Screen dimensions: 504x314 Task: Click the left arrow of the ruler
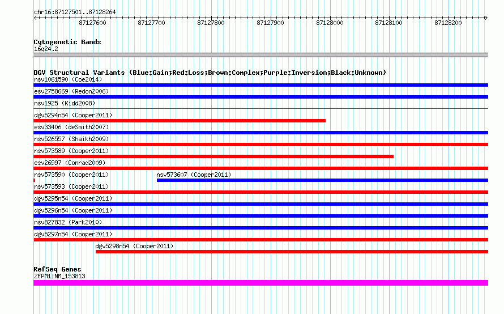(35, 18)
